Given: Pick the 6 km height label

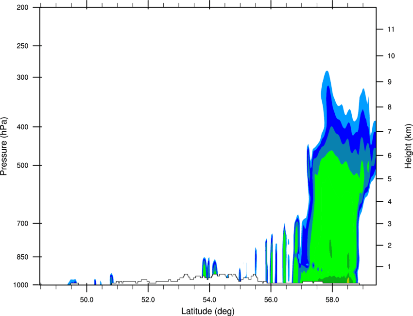Looking at the screenshot, I should coord(390,156).
